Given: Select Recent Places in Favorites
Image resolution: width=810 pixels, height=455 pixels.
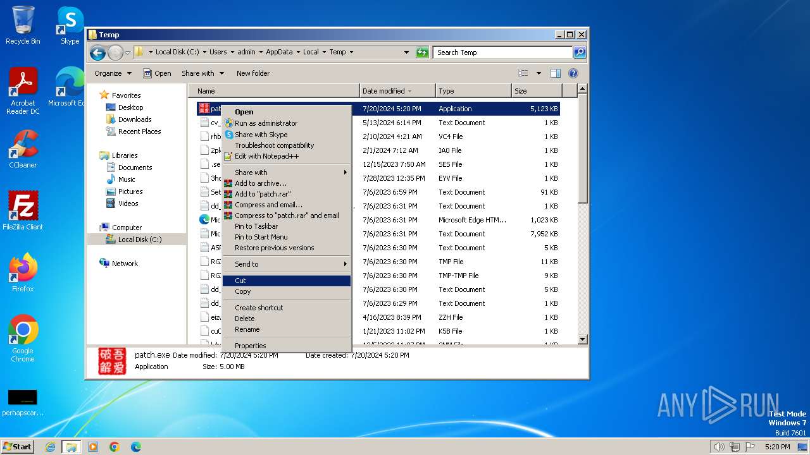Looking at the screenshot, I should click(x=139, y=131).
